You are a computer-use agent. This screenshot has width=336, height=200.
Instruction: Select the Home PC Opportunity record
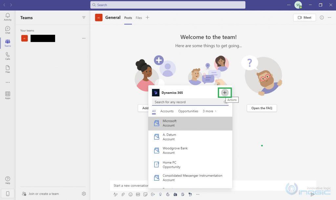190,165
